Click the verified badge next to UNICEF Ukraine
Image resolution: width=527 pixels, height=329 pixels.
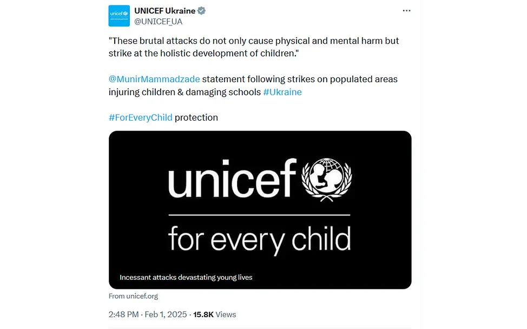[201, 10]
